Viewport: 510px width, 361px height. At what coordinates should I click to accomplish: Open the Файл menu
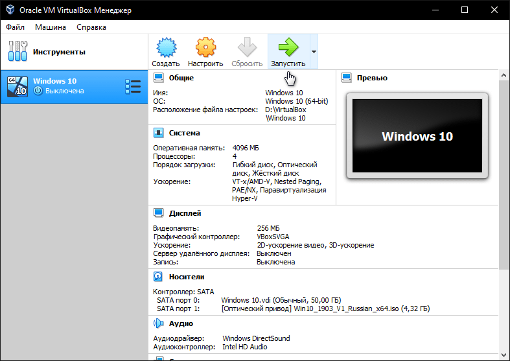16,27
